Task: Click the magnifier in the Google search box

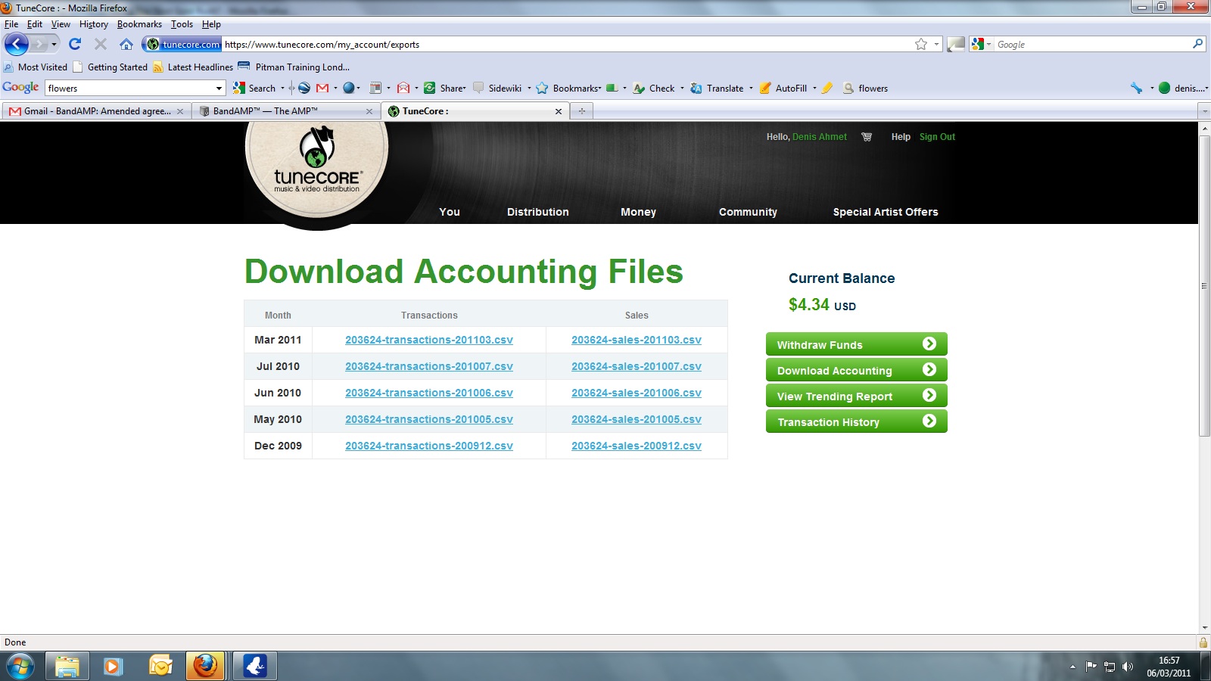Action: [1197, 44]
